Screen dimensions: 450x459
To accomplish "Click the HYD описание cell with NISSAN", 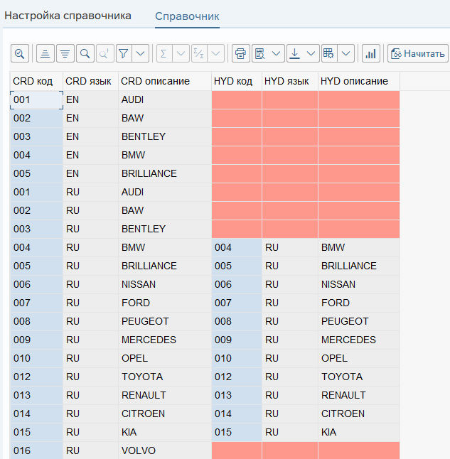I will click(358, 284).
